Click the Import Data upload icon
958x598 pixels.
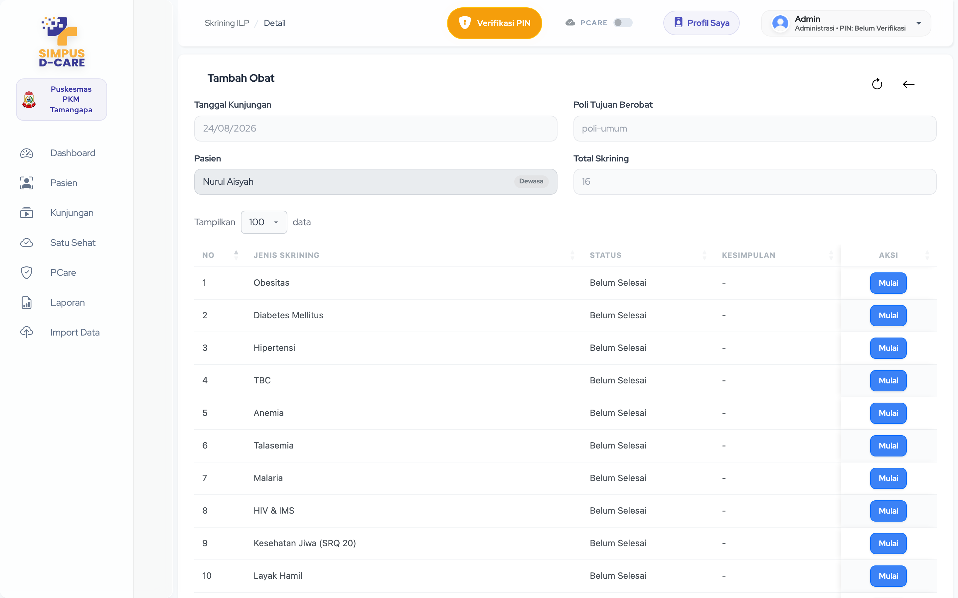coord(27,332)
